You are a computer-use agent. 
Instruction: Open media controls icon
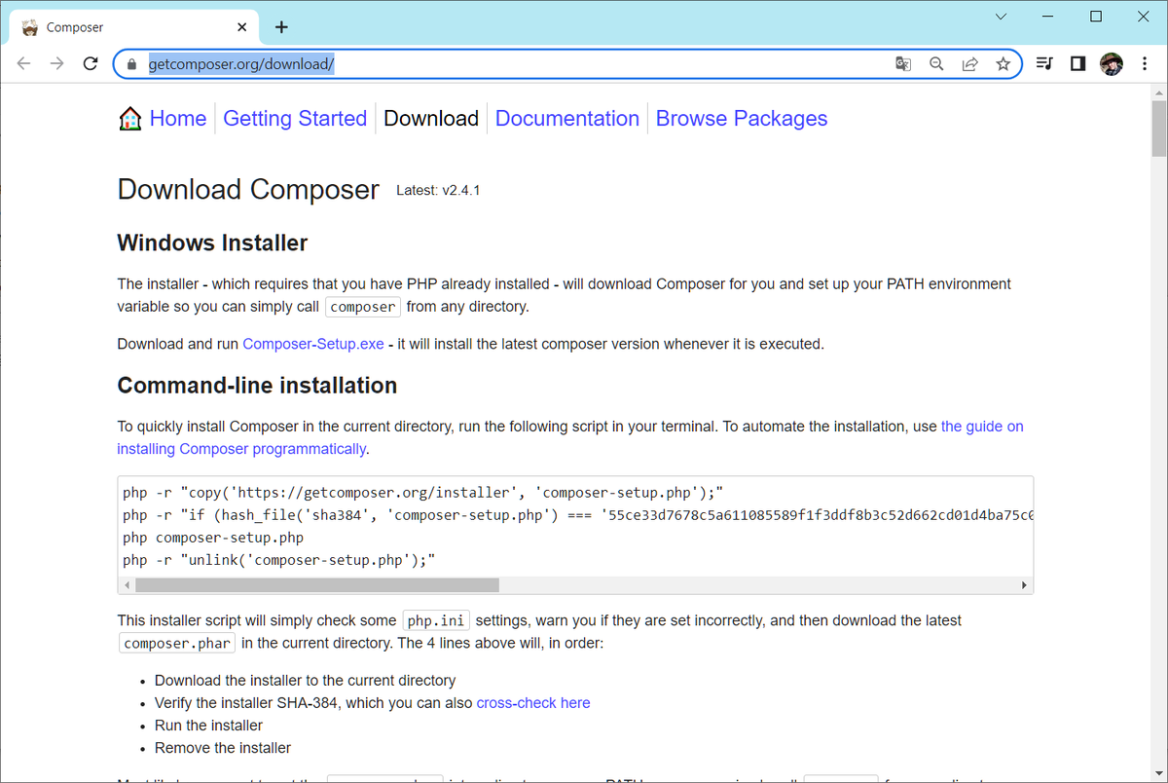[1044, 63]
